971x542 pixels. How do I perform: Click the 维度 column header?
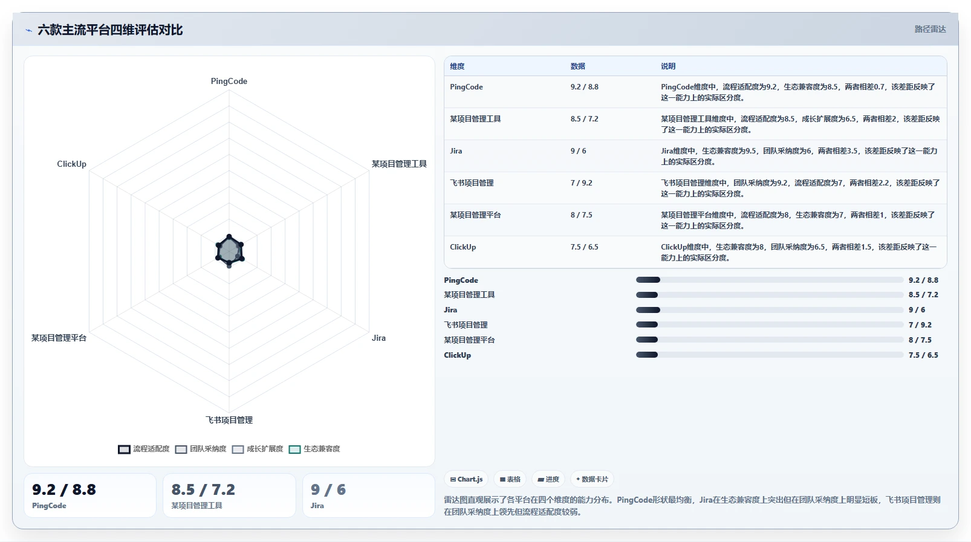[x=457, y=66]
